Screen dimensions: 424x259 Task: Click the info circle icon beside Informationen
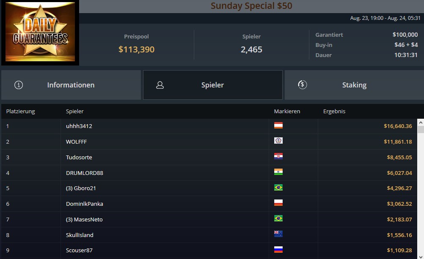click(18, 85)
